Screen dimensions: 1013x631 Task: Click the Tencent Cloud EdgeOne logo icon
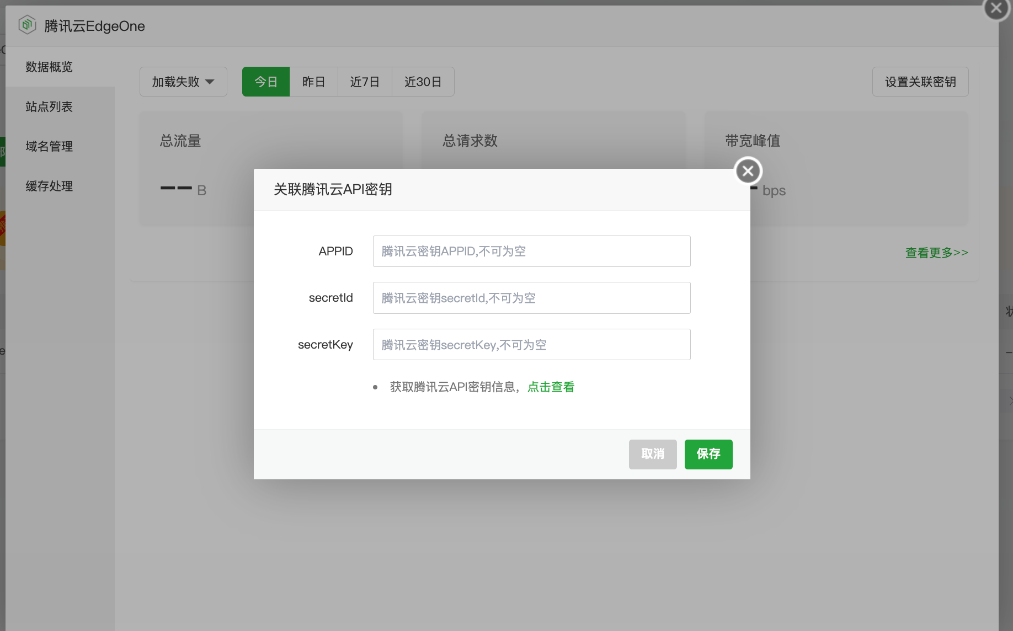coord(26,24)
